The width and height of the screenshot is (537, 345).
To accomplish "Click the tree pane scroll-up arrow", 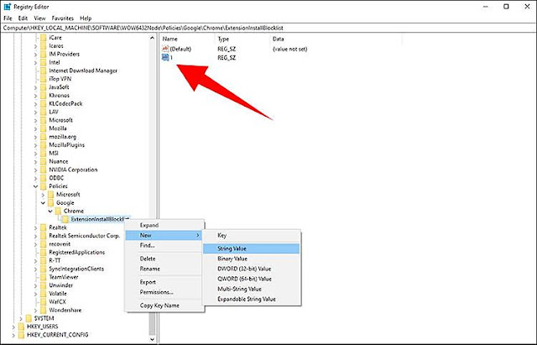I will coord(153,38).
